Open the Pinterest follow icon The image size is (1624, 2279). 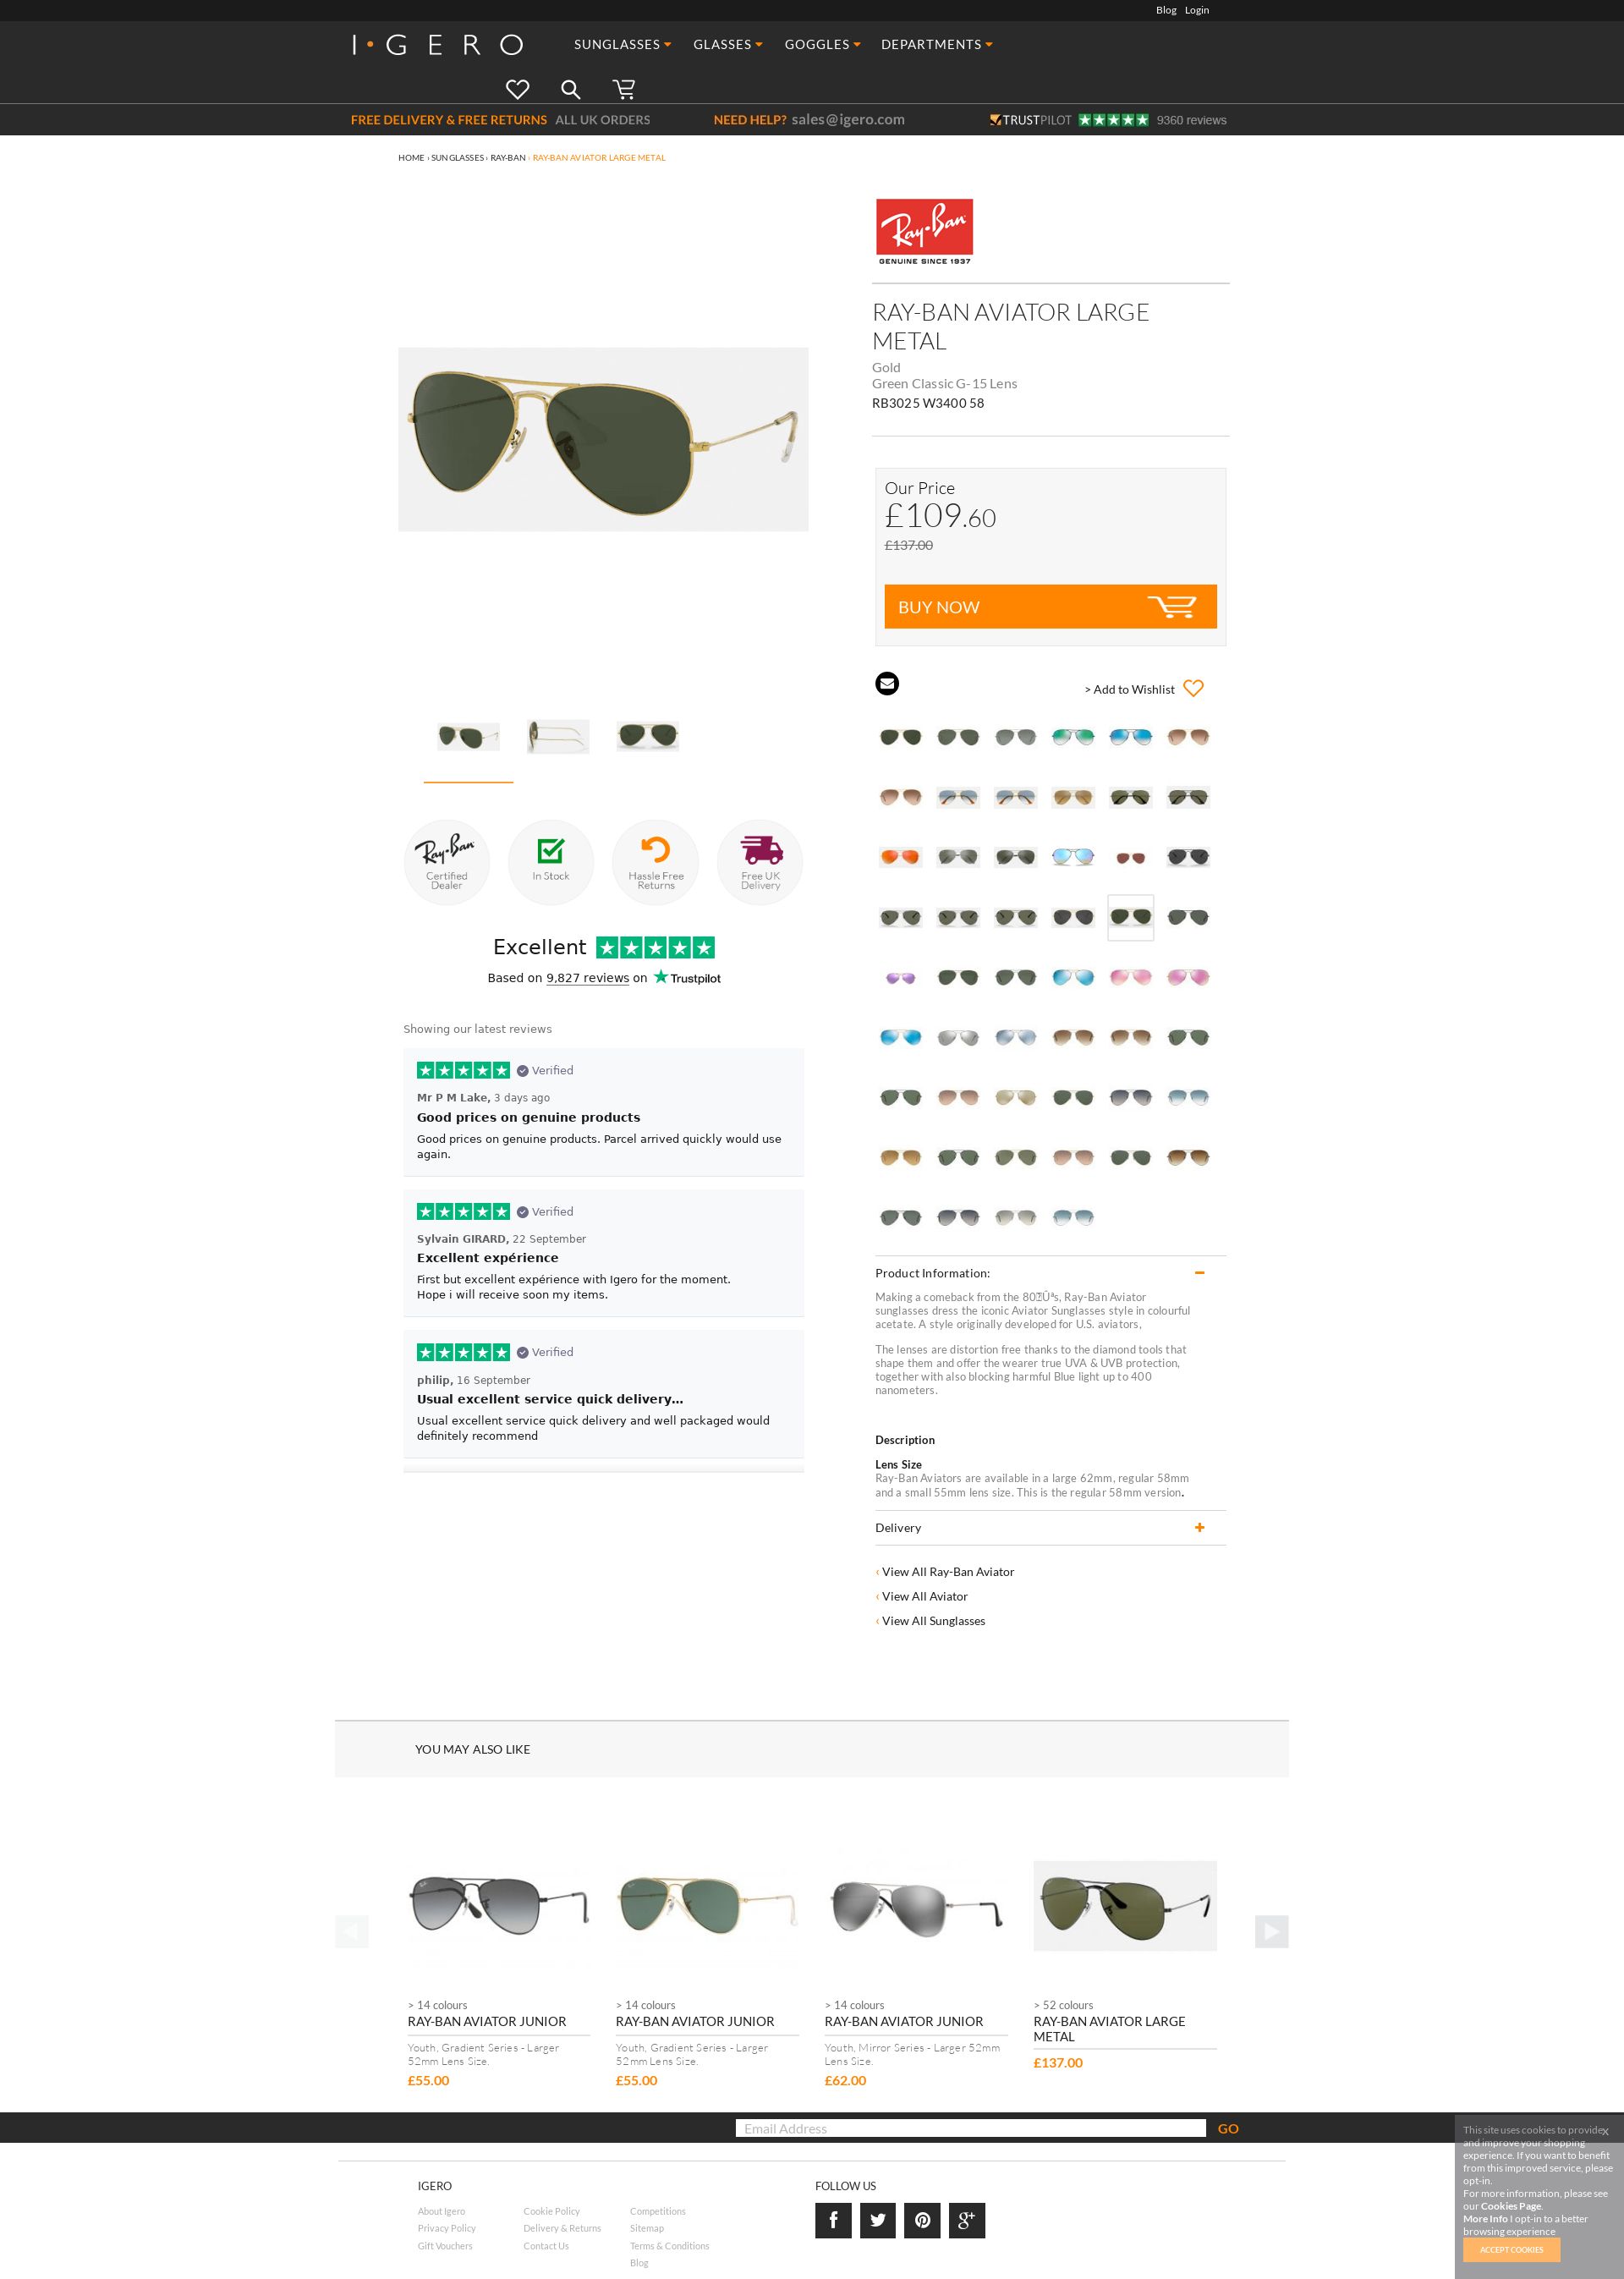922,2220
